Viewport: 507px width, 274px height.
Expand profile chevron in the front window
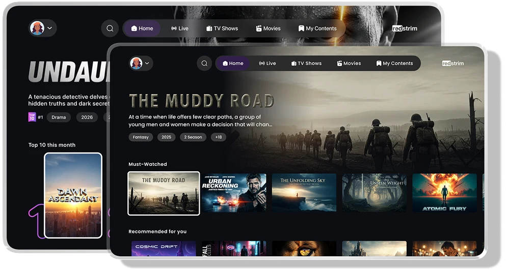click(x=147, y=63)
